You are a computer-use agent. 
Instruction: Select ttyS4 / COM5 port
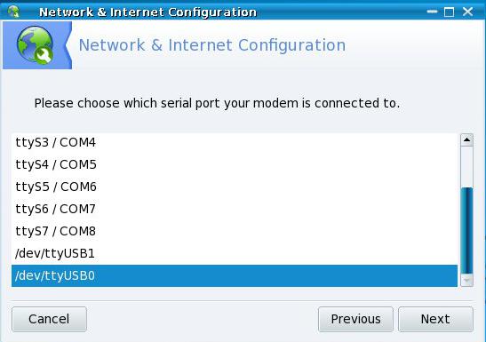[235, 164]
